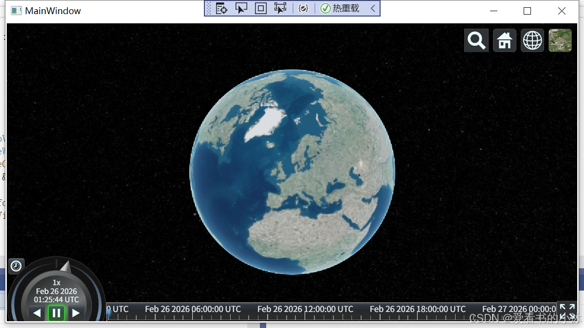Play the animation forward

[x=76, y=313]
